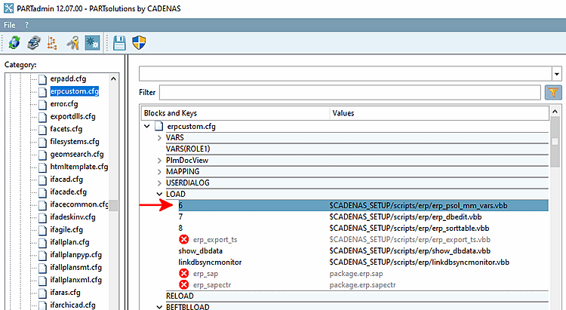Select ifallplansmt.cfg in the category list

[x=75, y=268]
